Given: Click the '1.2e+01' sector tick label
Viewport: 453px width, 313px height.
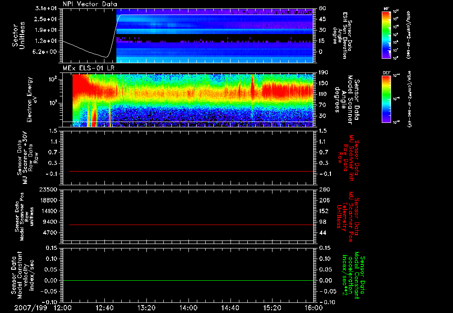Looking at the screenshot, I should pyautogui.click(x=46, y=41).
